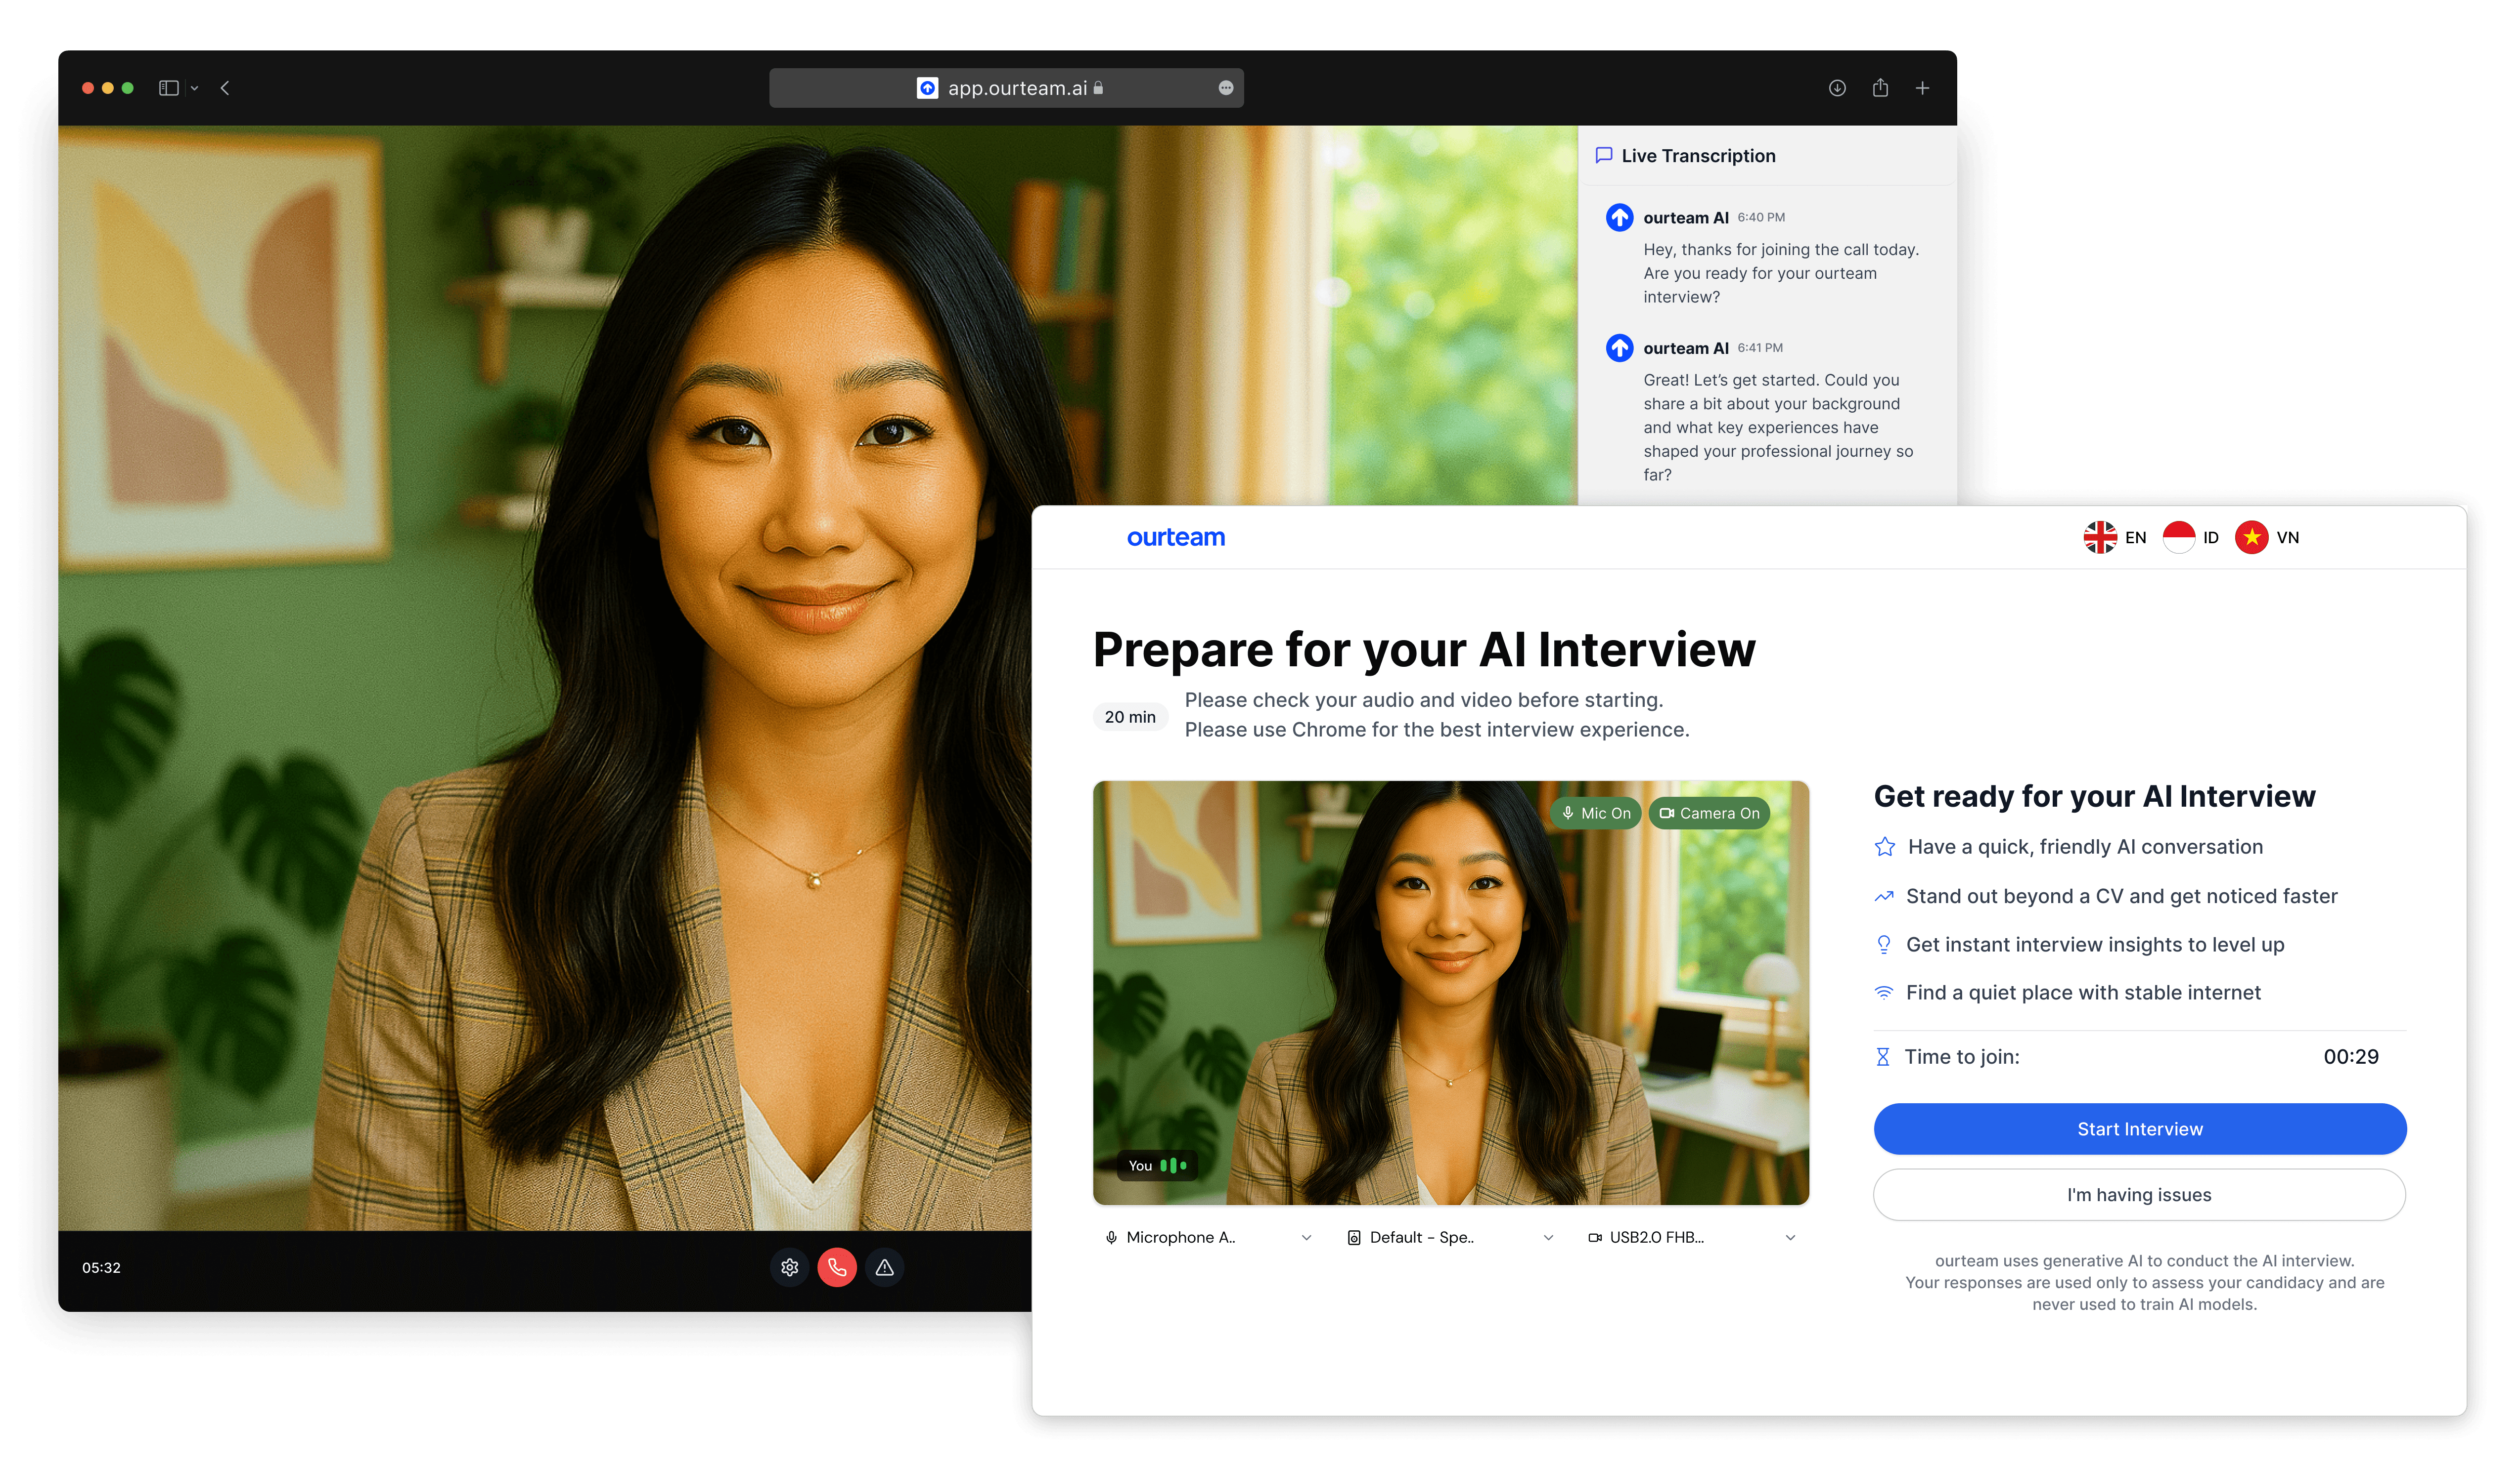The width and height of the screenshot is (2520, 1472).
Task: Click the warning triangle report icon
Action: tap(884, 1267)
